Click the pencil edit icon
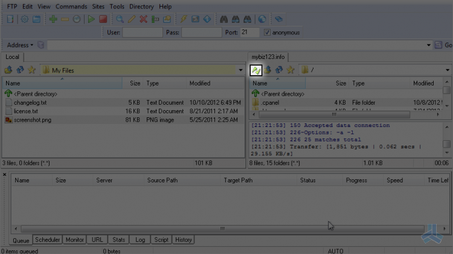The height and width of the screenshot is (254, 453). pos(132,19)
